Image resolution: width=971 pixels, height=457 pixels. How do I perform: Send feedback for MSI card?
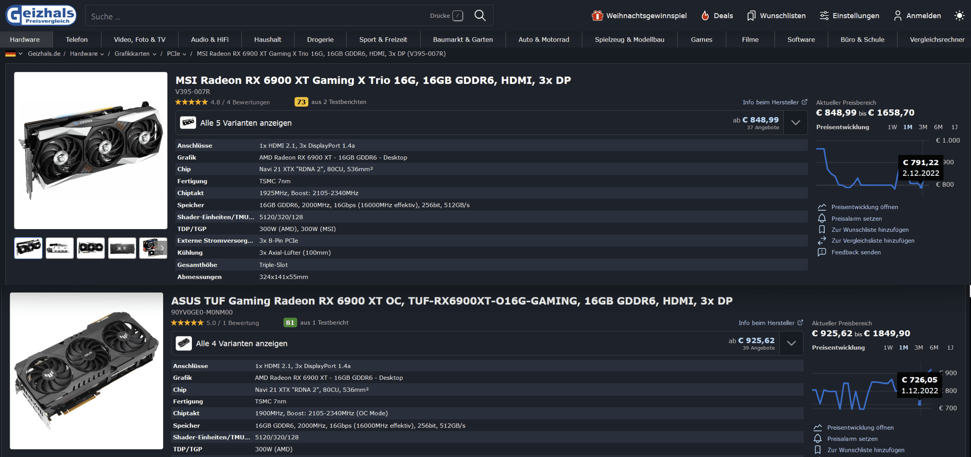[855, 252]
